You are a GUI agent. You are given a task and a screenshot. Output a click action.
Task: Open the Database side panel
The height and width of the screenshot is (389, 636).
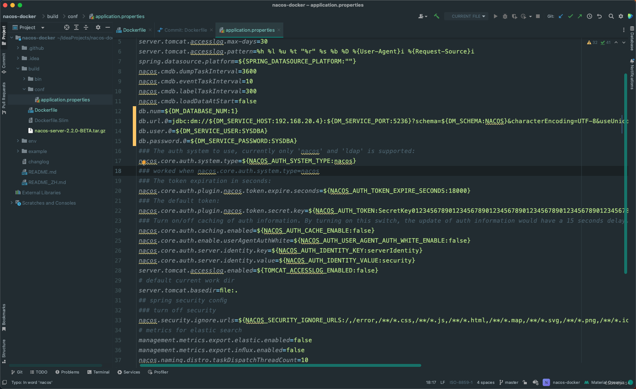[632, 38]
